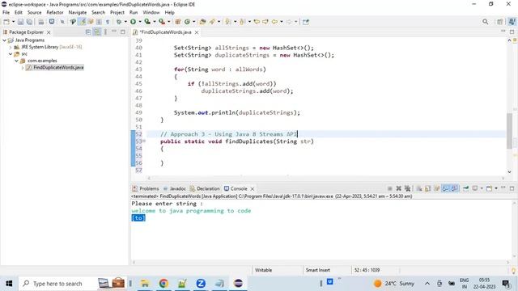Click the Save All toolbar icon
This screenshot has width=518, height=291.
[x=29, y=22]
